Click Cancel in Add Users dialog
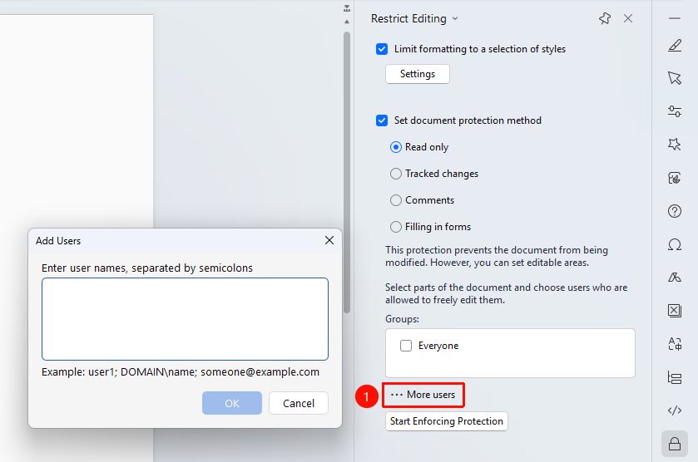The height and width of the screenshot is (462, 698). tap(299, 403)
